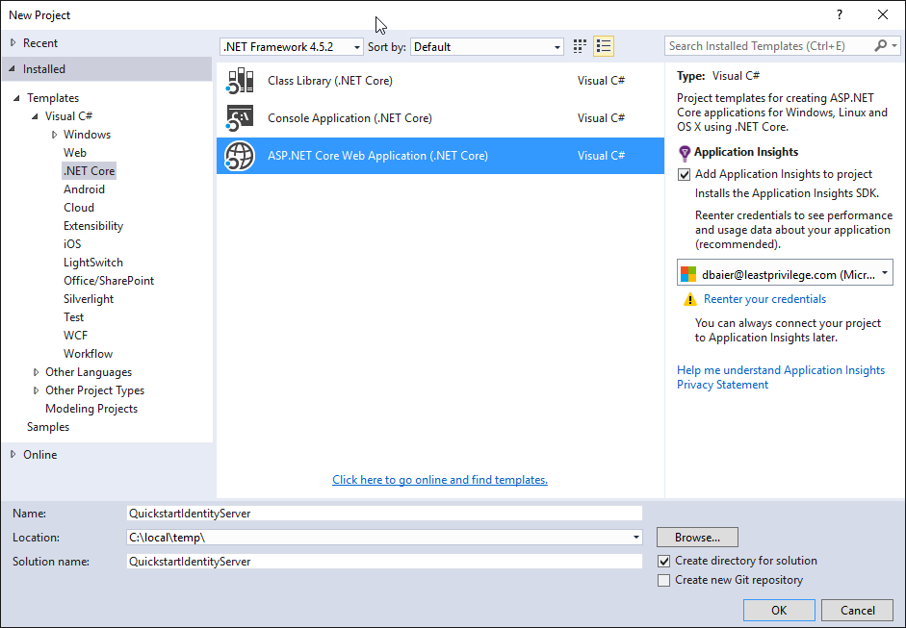Click the search magnifier icon
This screenshot has width=906, height=628.
[880, 45]
